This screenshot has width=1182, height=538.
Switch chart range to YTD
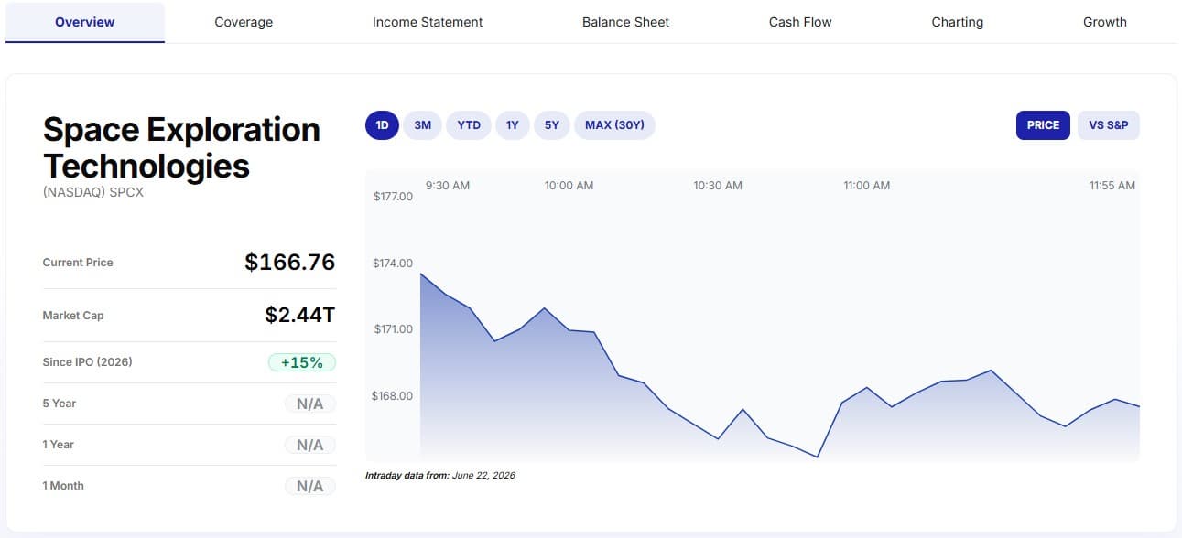469,125
